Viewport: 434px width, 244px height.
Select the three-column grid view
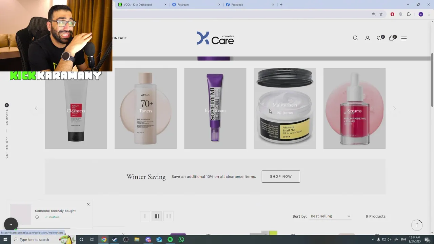coord(157,216)
